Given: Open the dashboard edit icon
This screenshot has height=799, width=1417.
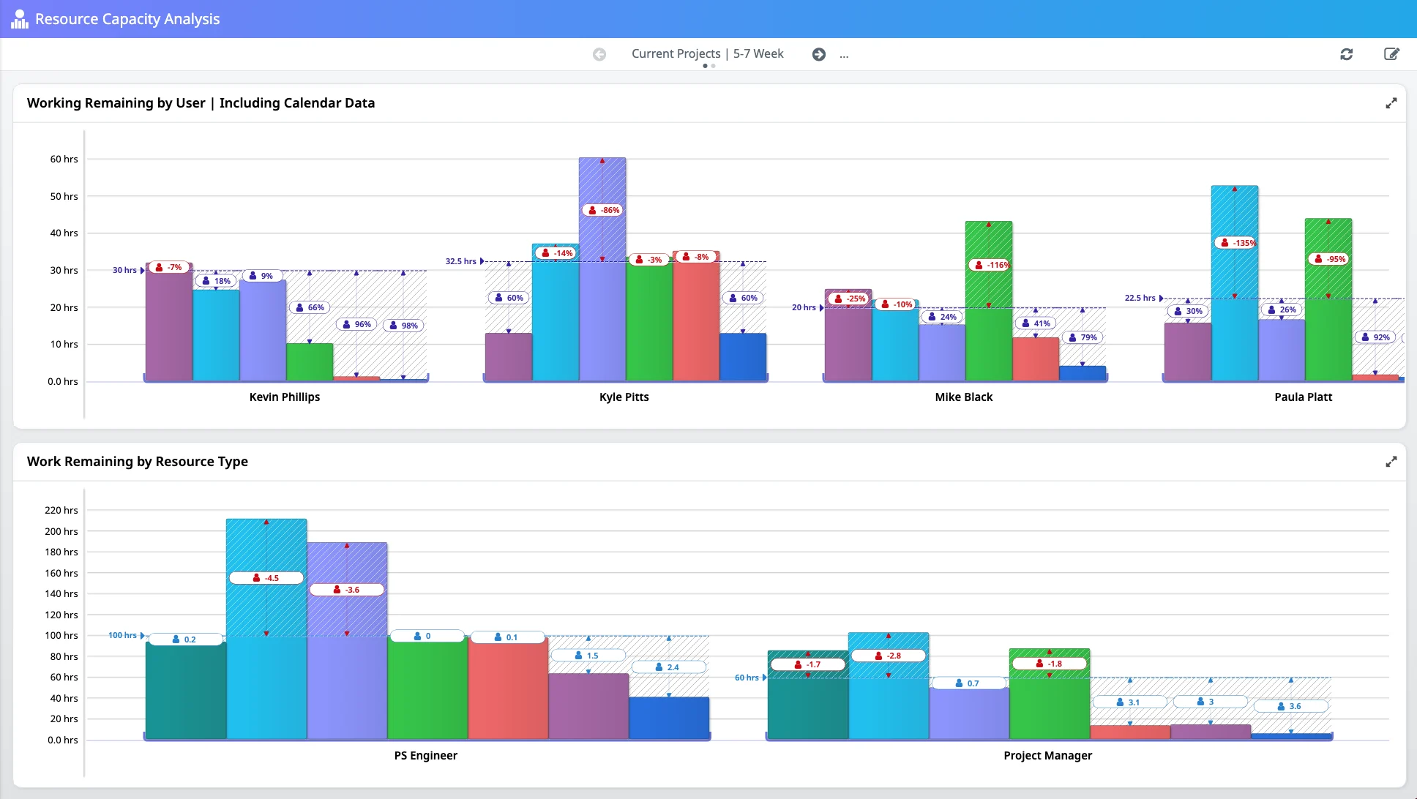Looking at the screenshot, I should [1391, 54].
